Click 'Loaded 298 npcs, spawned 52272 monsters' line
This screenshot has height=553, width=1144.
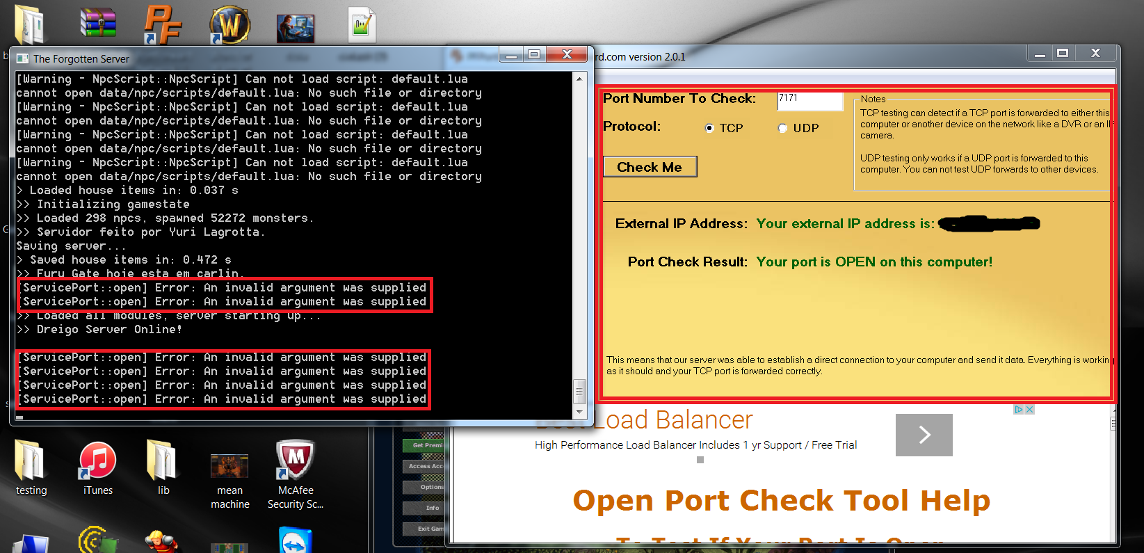[166, 218]
